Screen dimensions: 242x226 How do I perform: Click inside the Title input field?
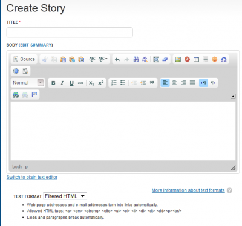pyautogui.click(x=70, y=33)
